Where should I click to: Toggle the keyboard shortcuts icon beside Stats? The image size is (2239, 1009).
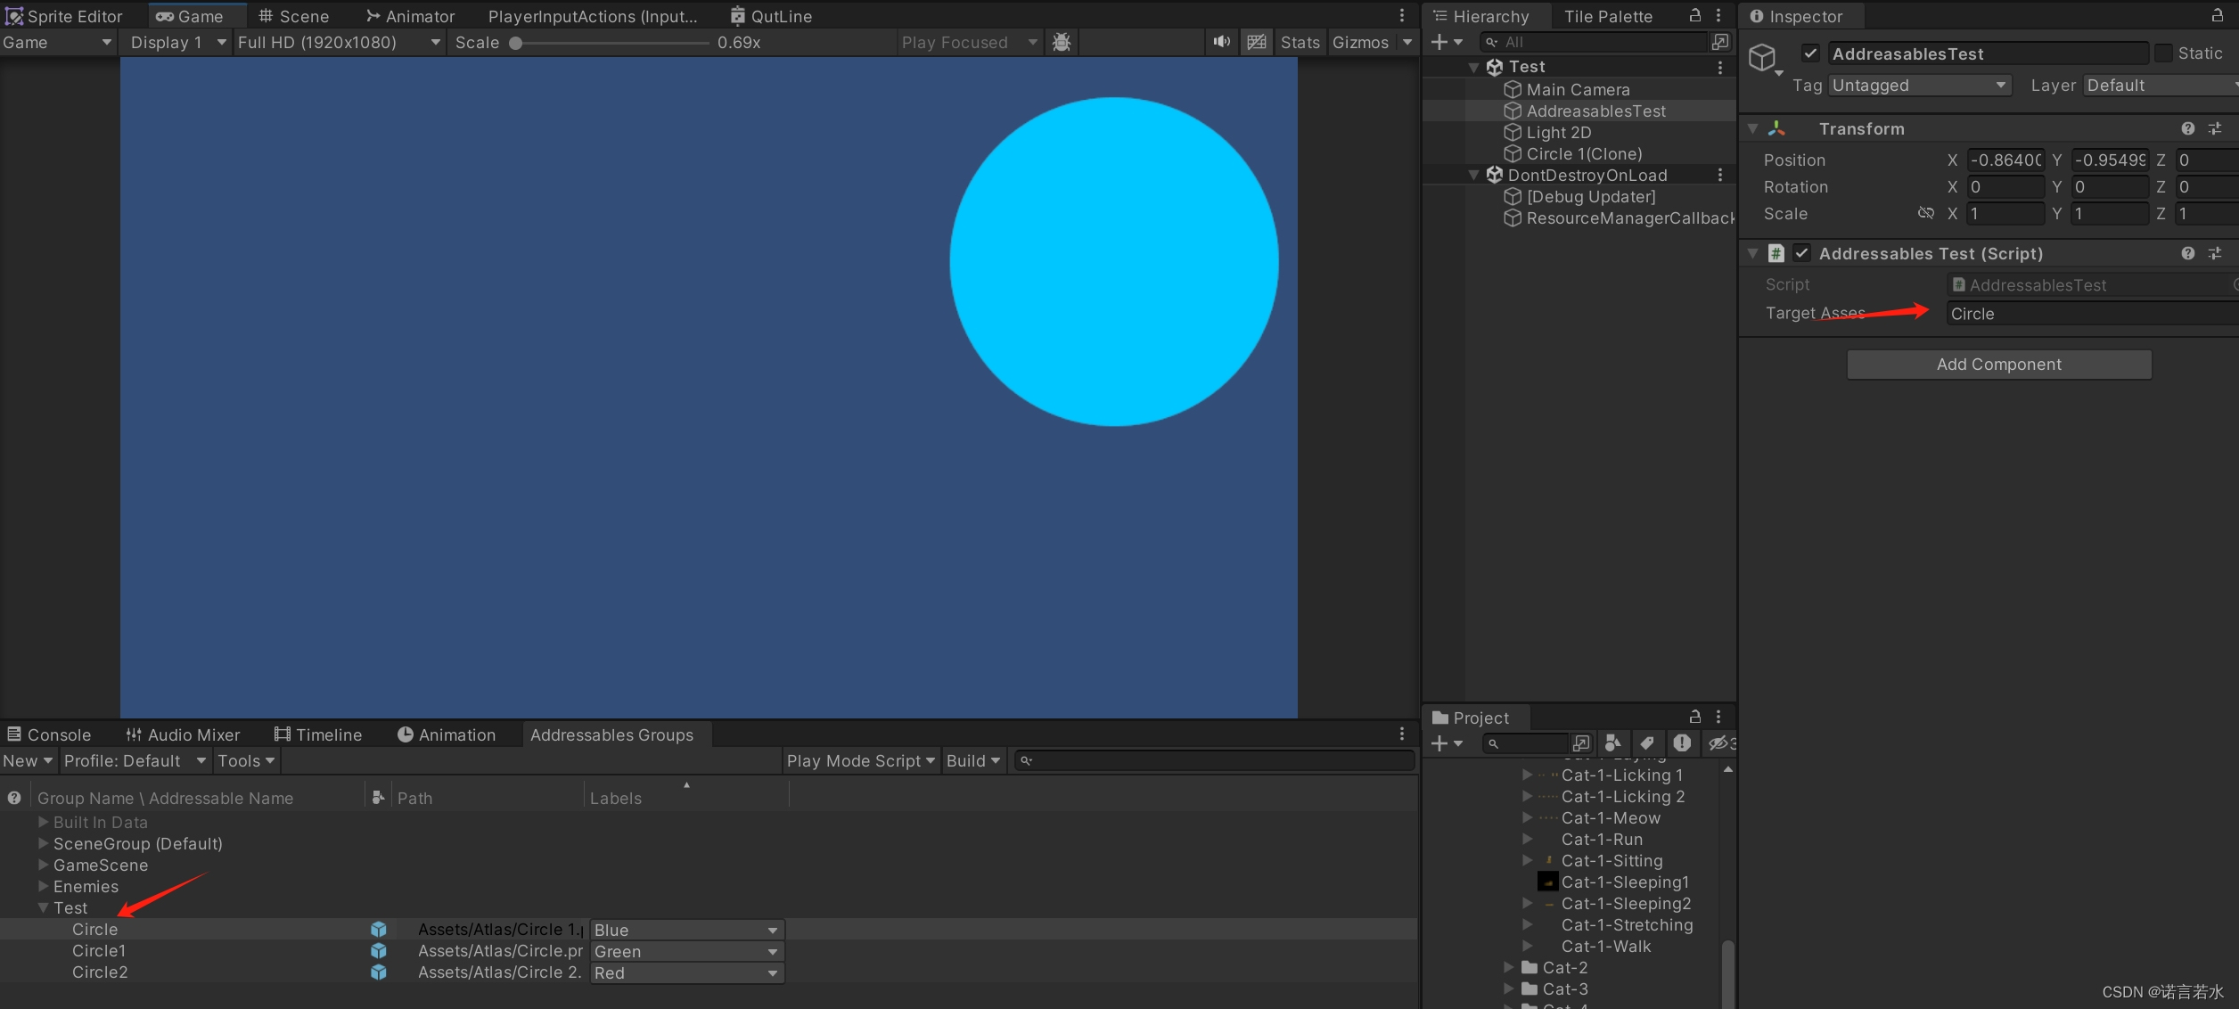1257,42
